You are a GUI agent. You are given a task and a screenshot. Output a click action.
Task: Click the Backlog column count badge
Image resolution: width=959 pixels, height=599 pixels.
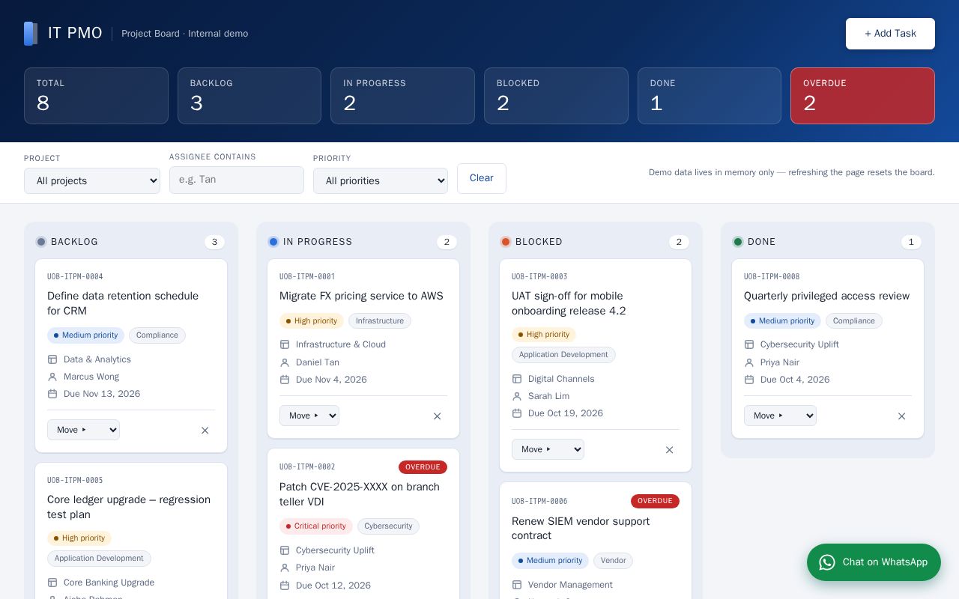(214, 242)
